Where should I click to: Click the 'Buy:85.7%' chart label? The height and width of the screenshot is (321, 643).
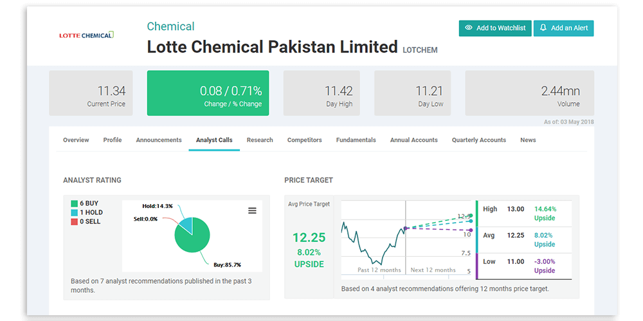tap(227, 265)
